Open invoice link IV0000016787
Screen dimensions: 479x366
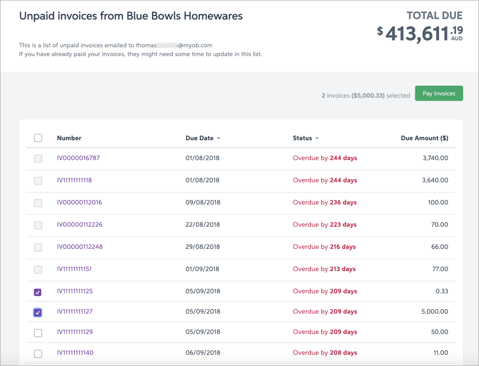78,158
